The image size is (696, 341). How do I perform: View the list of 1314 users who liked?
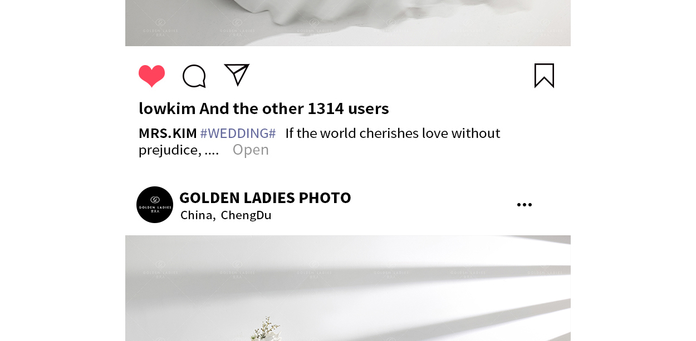pos(348,108)
